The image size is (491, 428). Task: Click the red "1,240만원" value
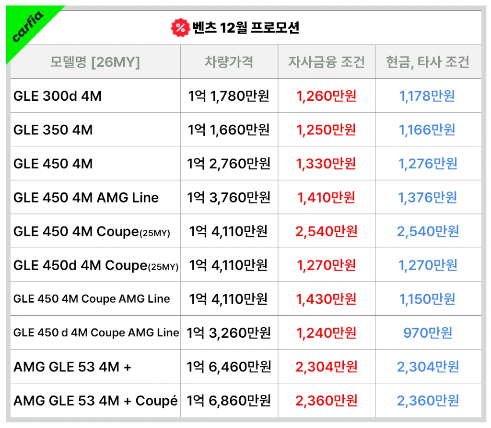point(326,333)
